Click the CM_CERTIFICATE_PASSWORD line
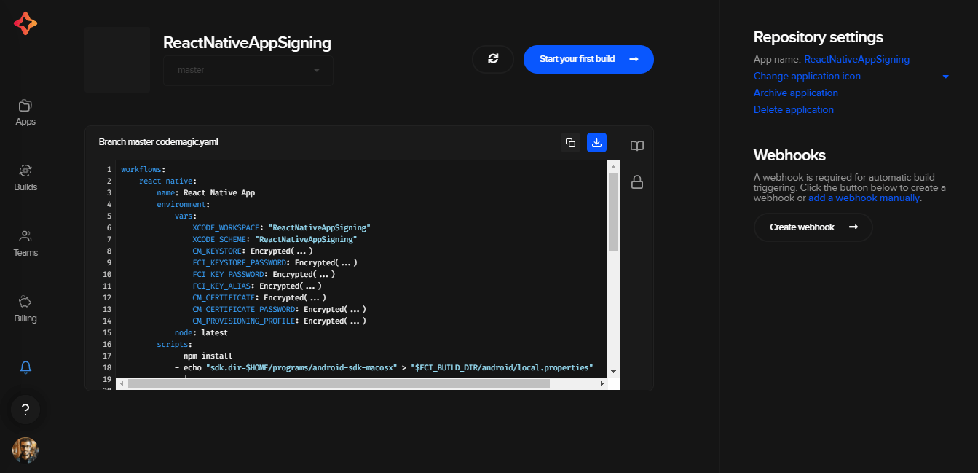The width and height of the screenshot is (978, 473). pyautogui.click(x=280, y=309)
